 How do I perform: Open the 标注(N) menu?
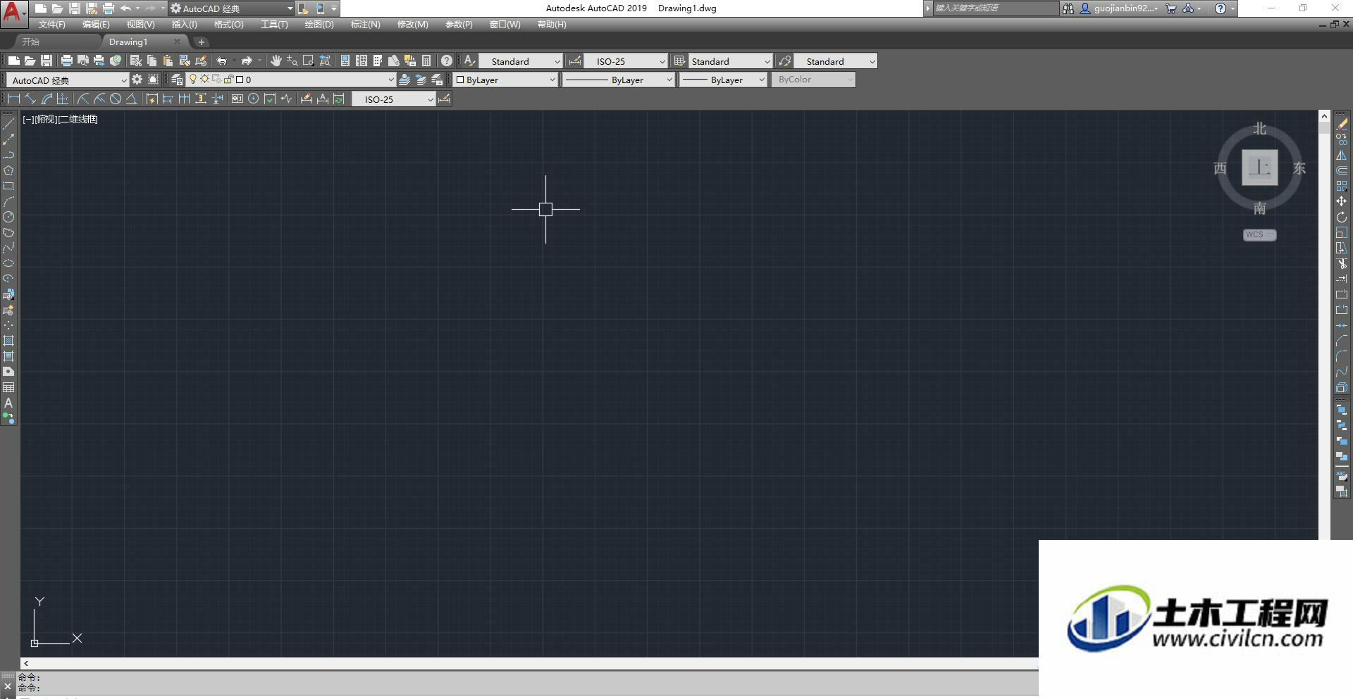point(365,25)
